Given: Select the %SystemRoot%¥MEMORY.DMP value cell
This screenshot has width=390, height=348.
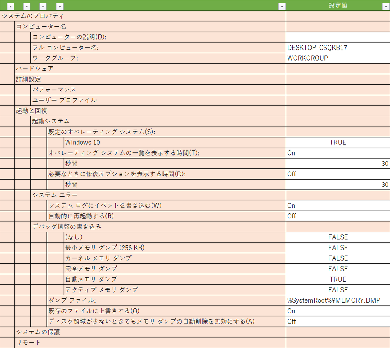Looking at the screenshot, I should pos(338,300).
